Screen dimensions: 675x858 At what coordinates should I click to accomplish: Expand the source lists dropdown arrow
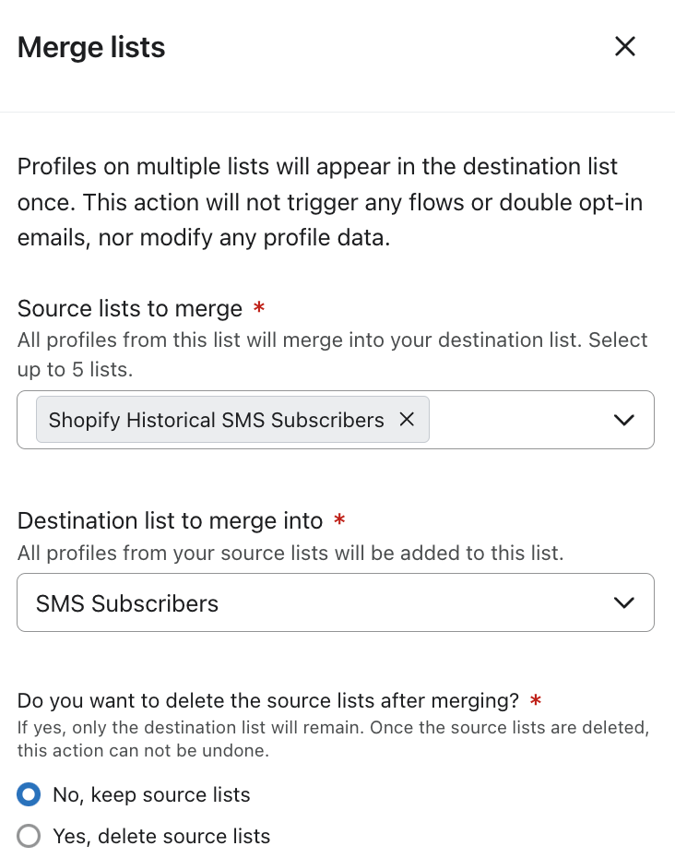624,420
